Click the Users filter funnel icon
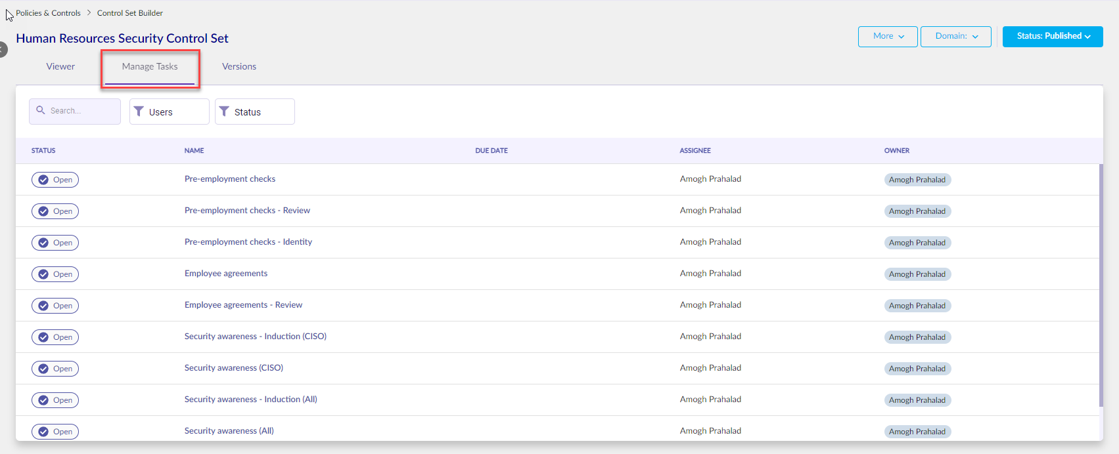This screenshot has width=1119, height=454. click(139, 112)
